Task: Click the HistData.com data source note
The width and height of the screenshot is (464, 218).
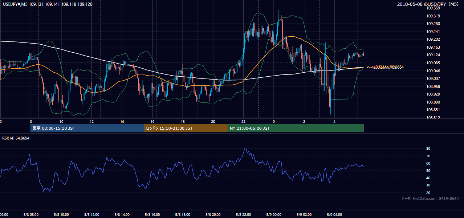Action: coord(431,199)
